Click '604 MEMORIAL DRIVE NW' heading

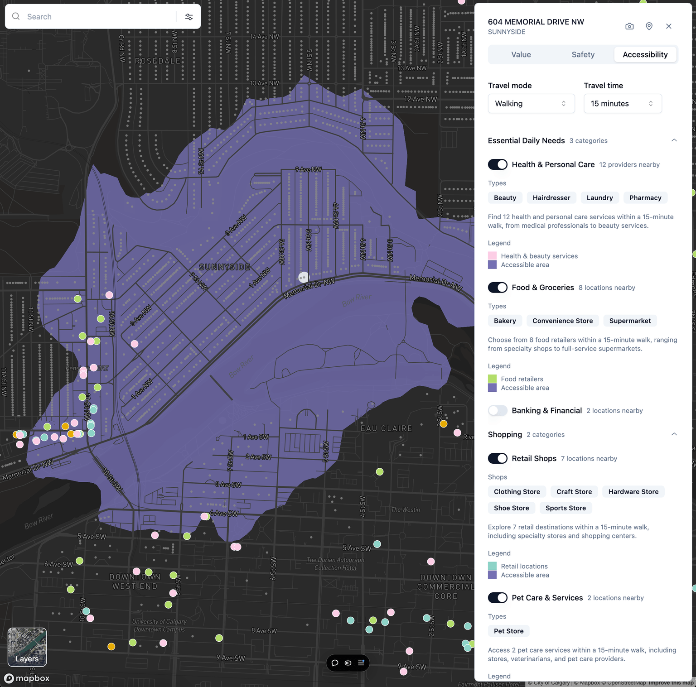pos(536,22)
